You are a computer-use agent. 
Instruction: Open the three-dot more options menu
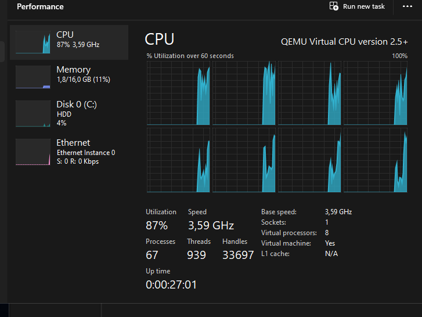(407, 6)
